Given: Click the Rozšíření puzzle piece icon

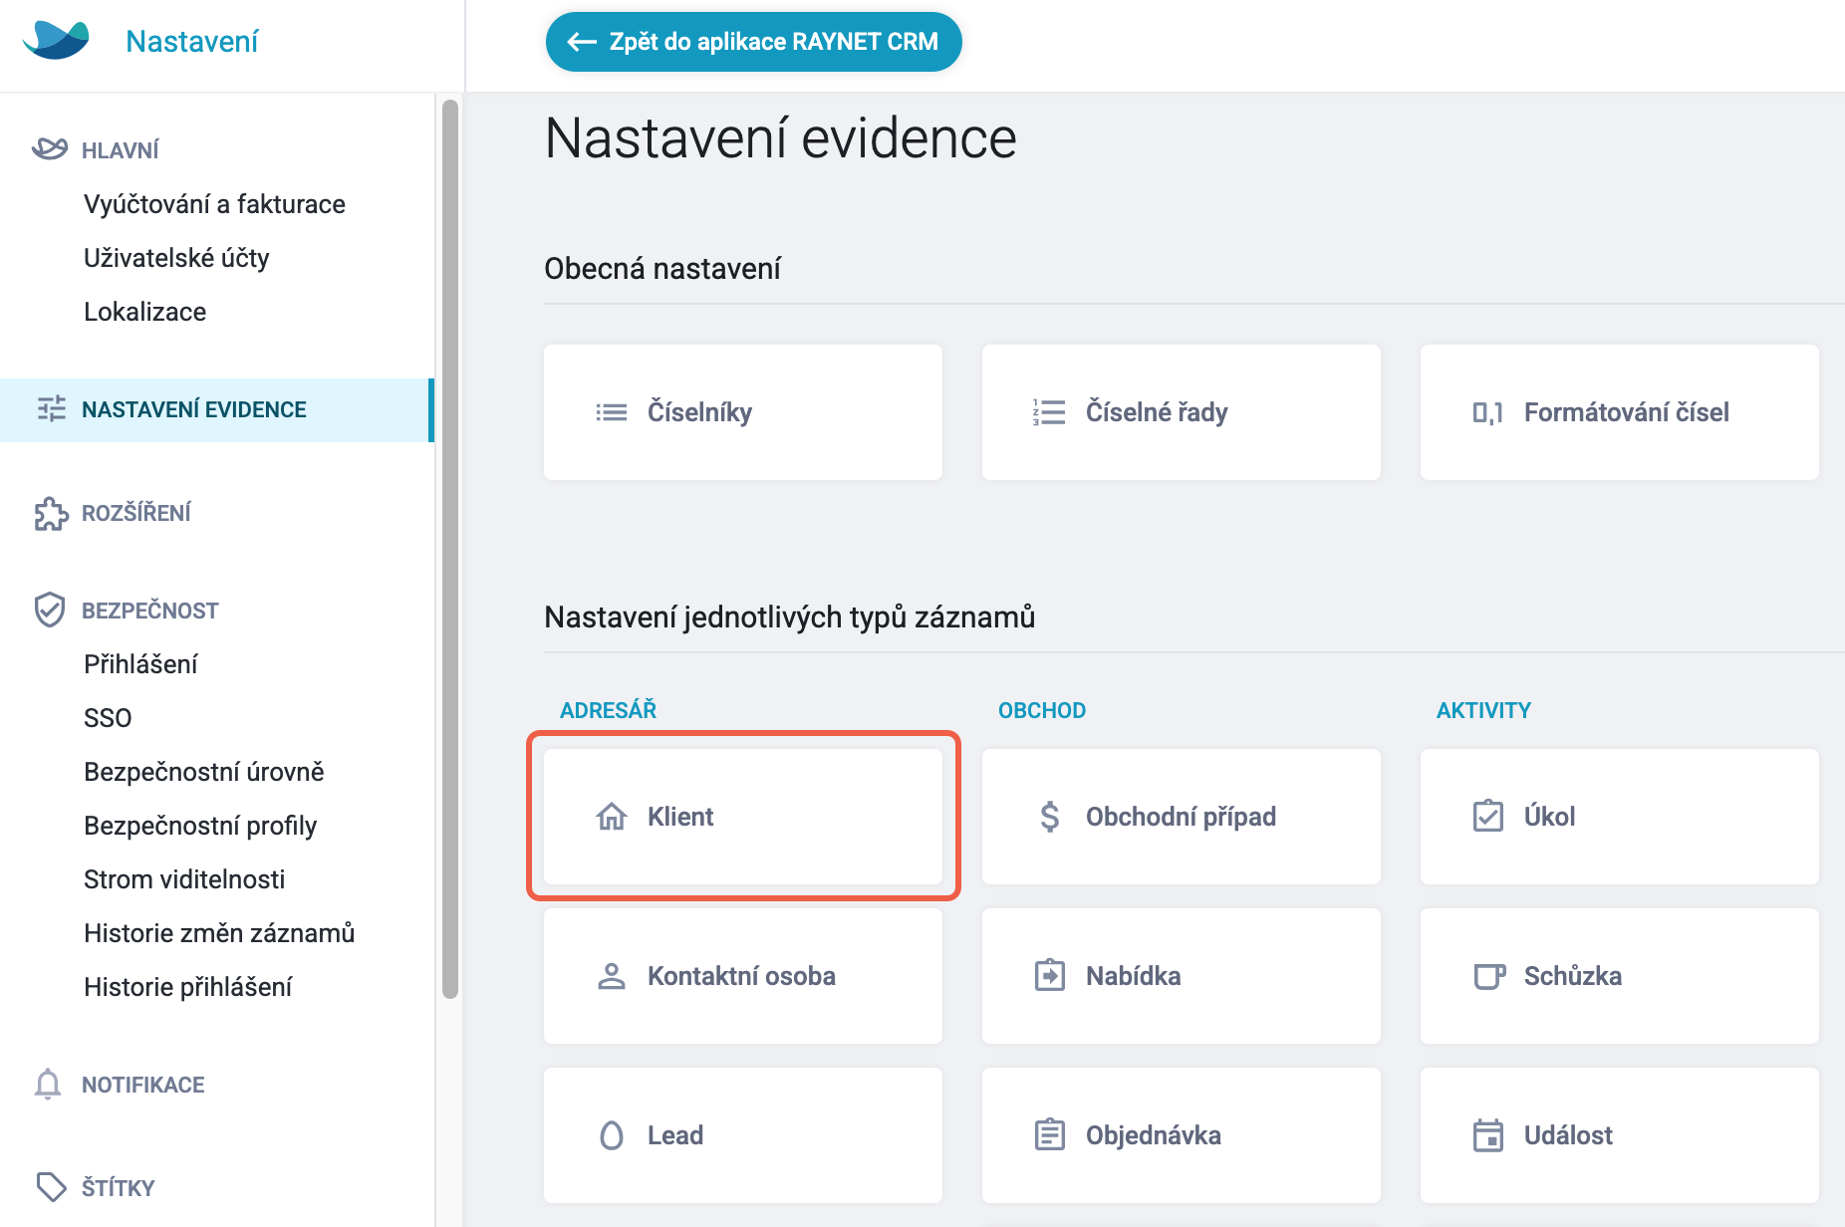Looking at the screenshot, I should [51, 513].
